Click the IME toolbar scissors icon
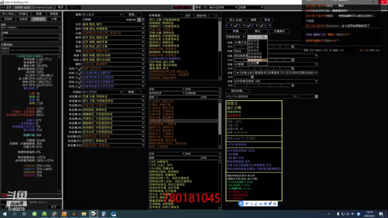Screen dimensions: 388x218 [260, 203]
